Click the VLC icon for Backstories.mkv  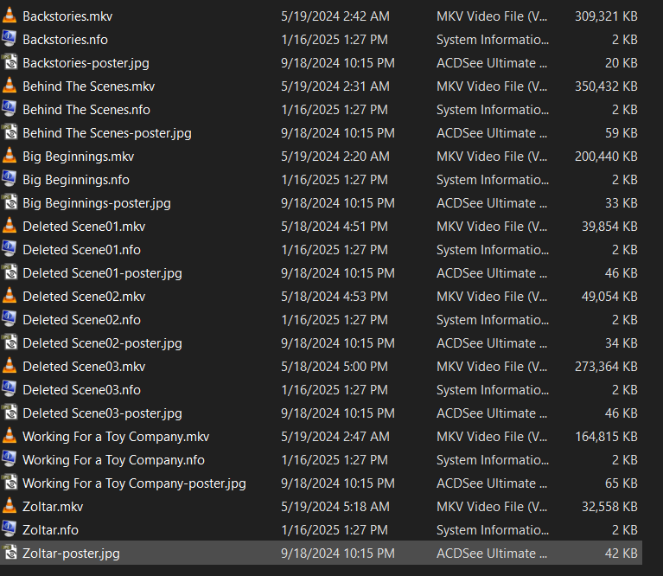tap(10, 16)
